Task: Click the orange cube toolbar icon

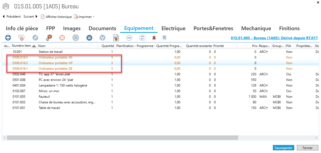Action: pyautogui.click(x=49, y=38)
